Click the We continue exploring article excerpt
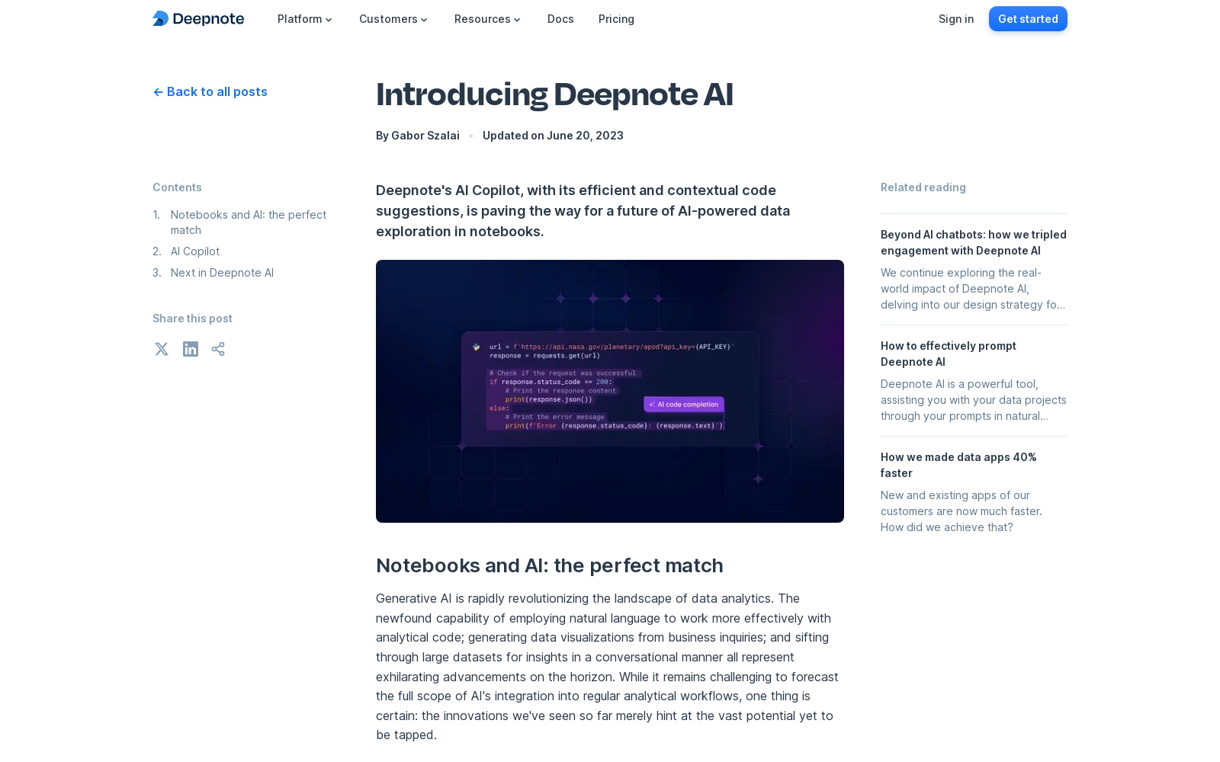1220x762 pixels. pyautogui.click(x=973, y=289)
